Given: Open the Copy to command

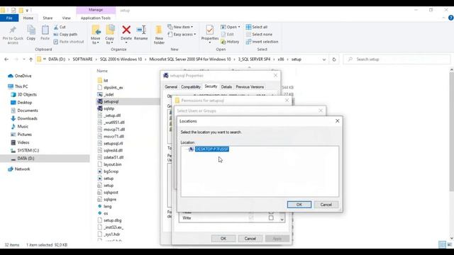Looking at the screenshot, I should point(110,35).
